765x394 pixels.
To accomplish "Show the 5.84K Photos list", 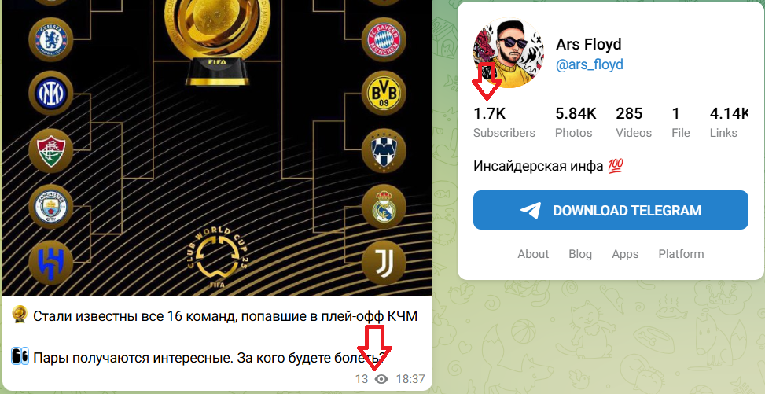I will click(x=576, y=123).
